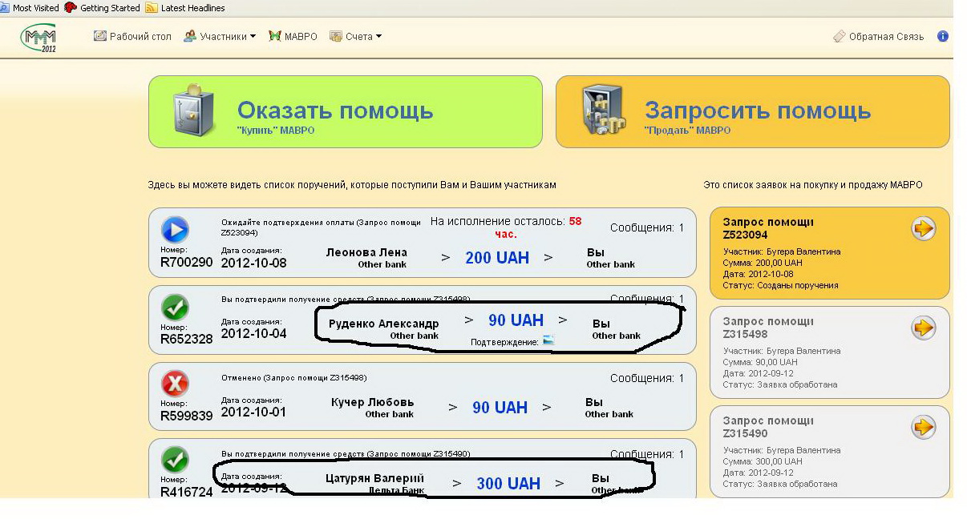Expand the Счета dropdown menu
This screenshot has width=967, height=523.
[355, 36]
